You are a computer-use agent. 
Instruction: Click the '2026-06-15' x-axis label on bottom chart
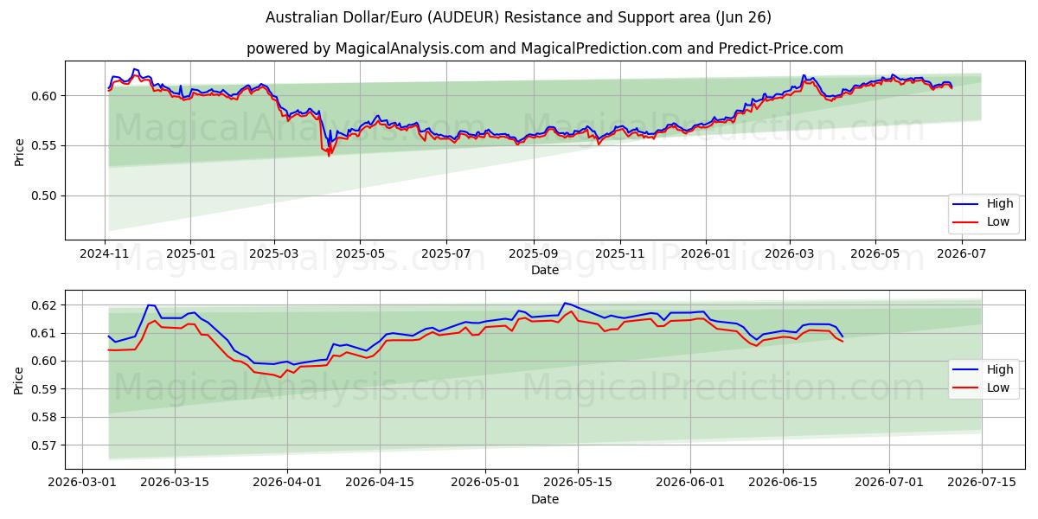pyautogui.click(x=783, y=483)
